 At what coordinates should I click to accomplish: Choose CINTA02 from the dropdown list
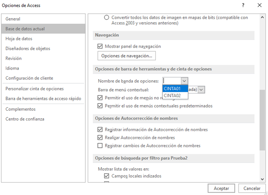click(175, 95)
